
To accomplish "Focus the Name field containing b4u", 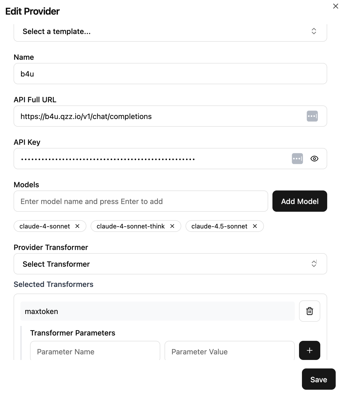I will coord(170,74).
